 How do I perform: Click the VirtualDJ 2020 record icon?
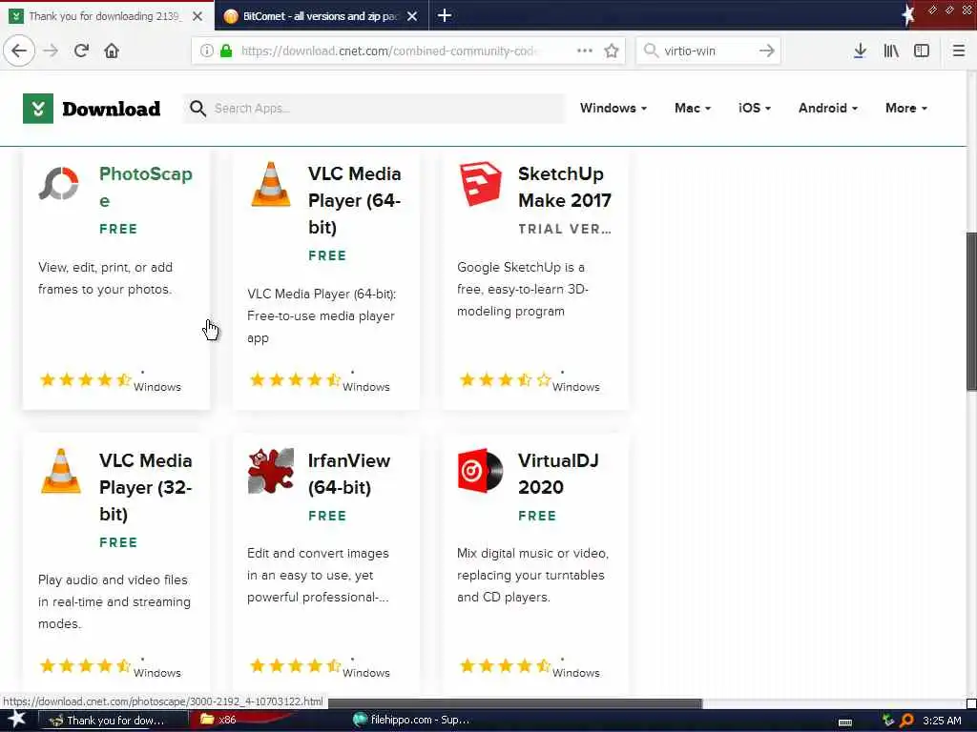[480, 471]
